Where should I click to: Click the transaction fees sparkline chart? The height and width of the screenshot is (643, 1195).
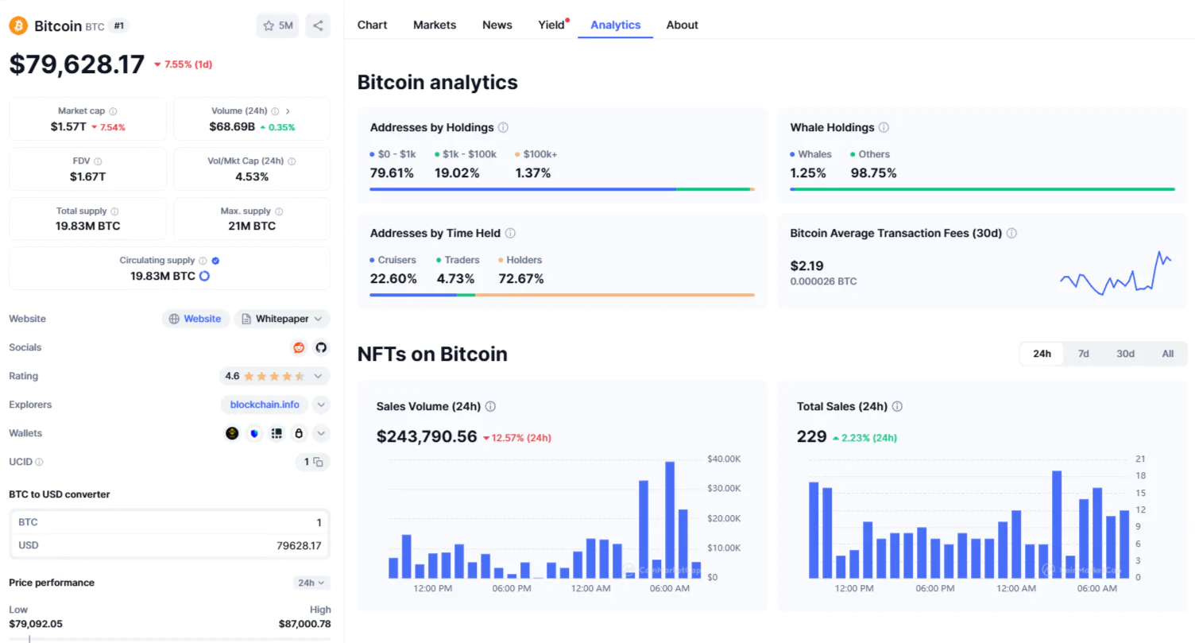[1116, 273]
